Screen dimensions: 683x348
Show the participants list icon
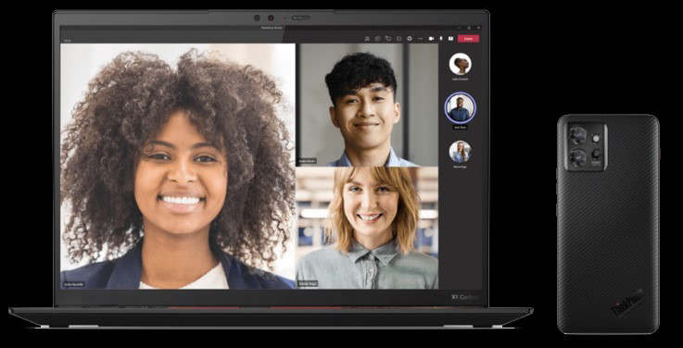(x=367, y=38)
